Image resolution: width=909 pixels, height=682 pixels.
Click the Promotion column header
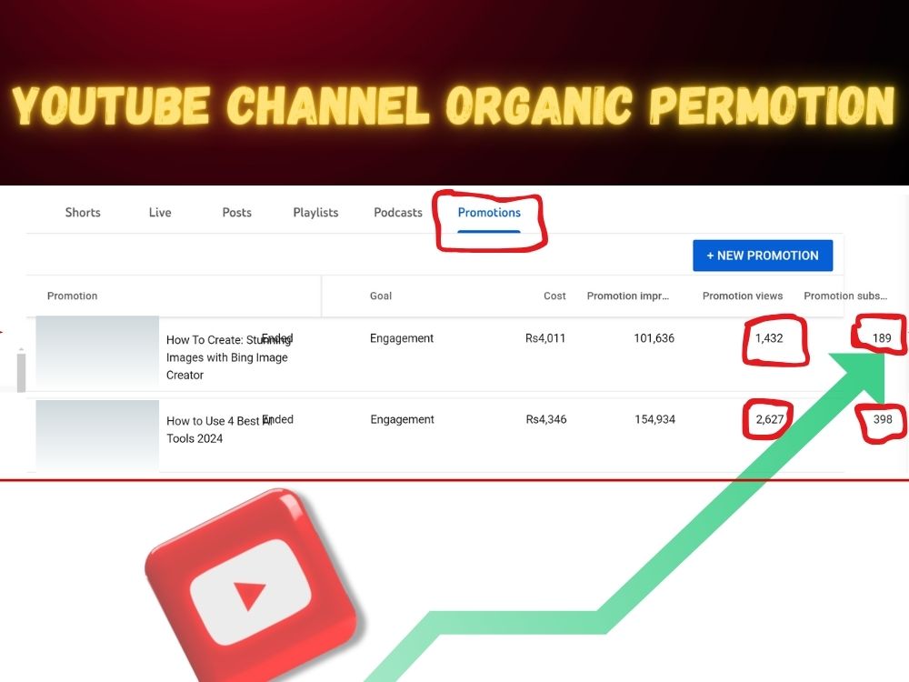73,296
